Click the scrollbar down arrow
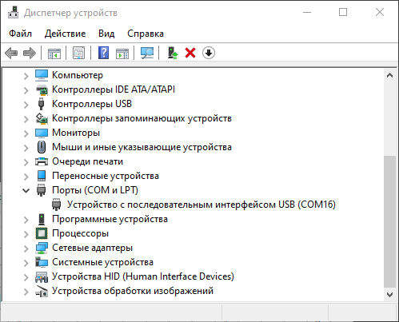399x322 pixels. (x=389, y=295)
